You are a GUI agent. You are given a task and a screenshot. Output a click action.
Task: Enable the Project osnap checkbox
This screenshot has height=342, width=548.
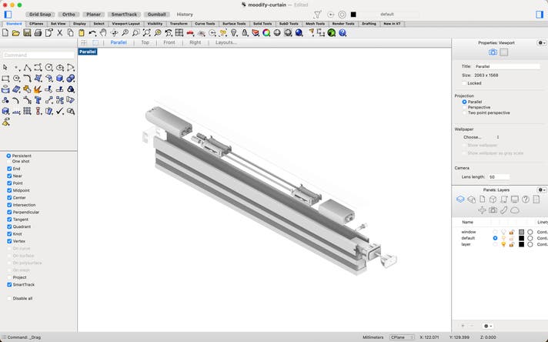coord(9,277)
